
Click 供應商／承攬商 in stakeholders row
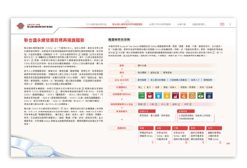point(188,87)
